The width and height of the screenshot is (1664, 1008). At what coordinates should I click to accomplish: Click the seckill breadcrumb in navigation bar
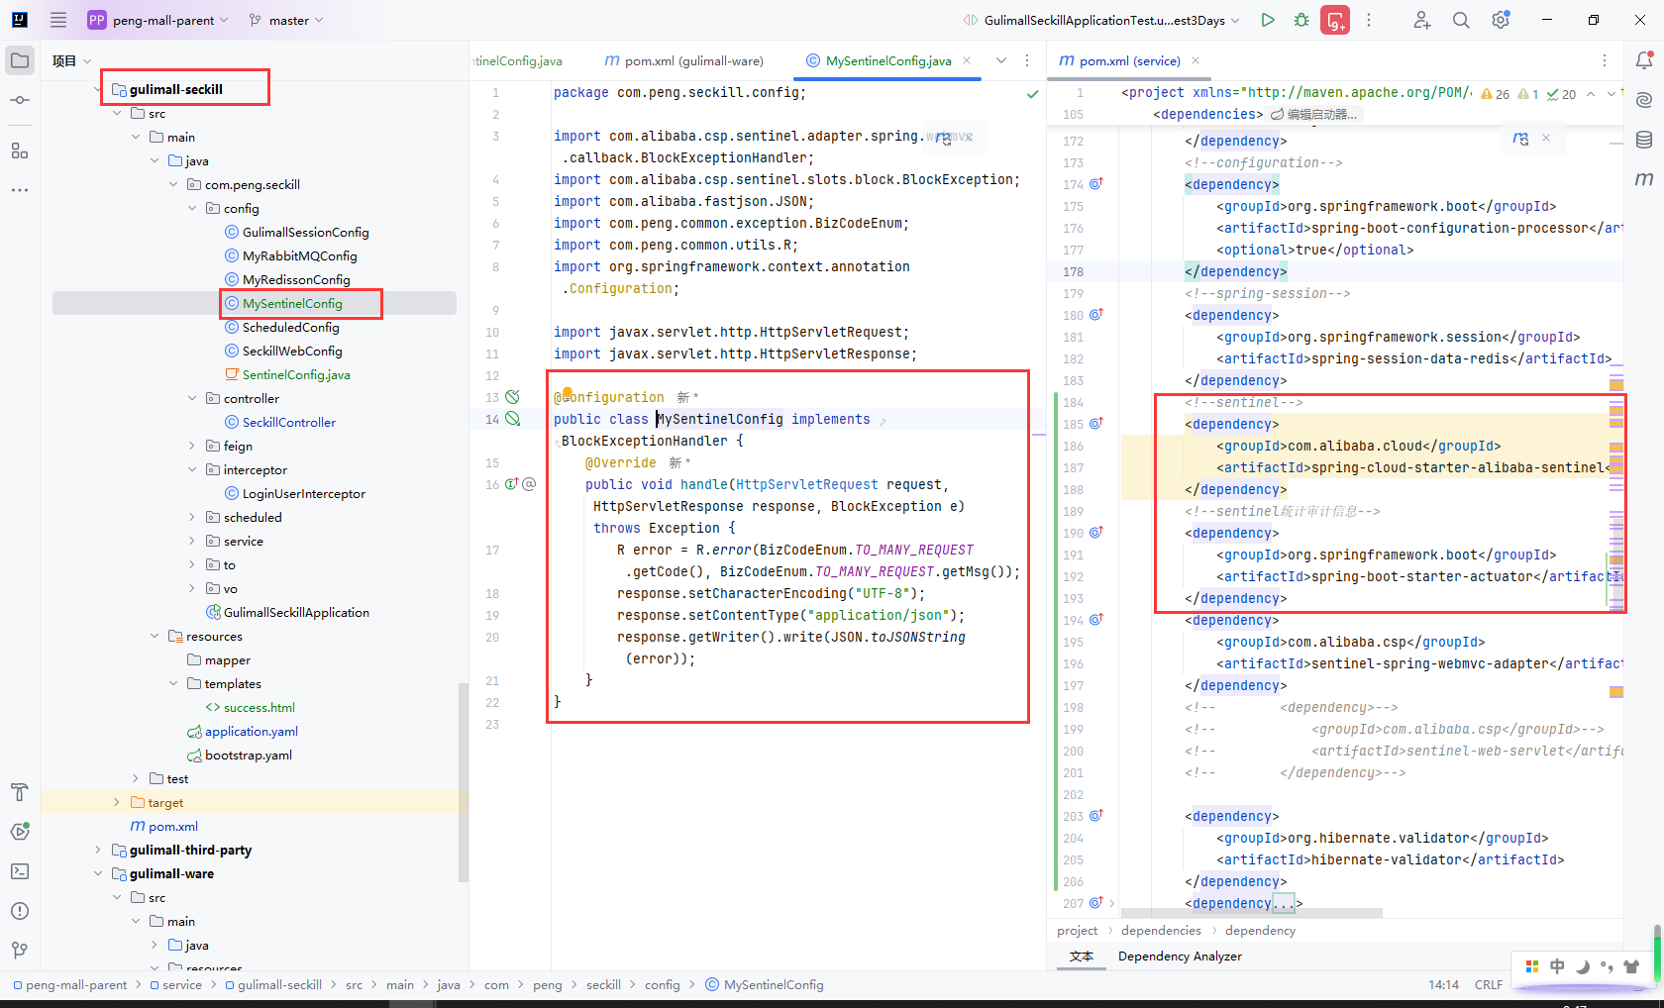click(x=603, y=985)
